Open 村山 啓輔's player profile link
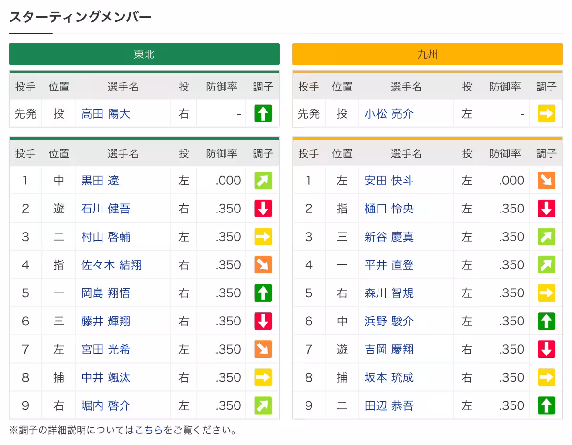The height and width of the screenshot is (445, 572). pos(105,236)
